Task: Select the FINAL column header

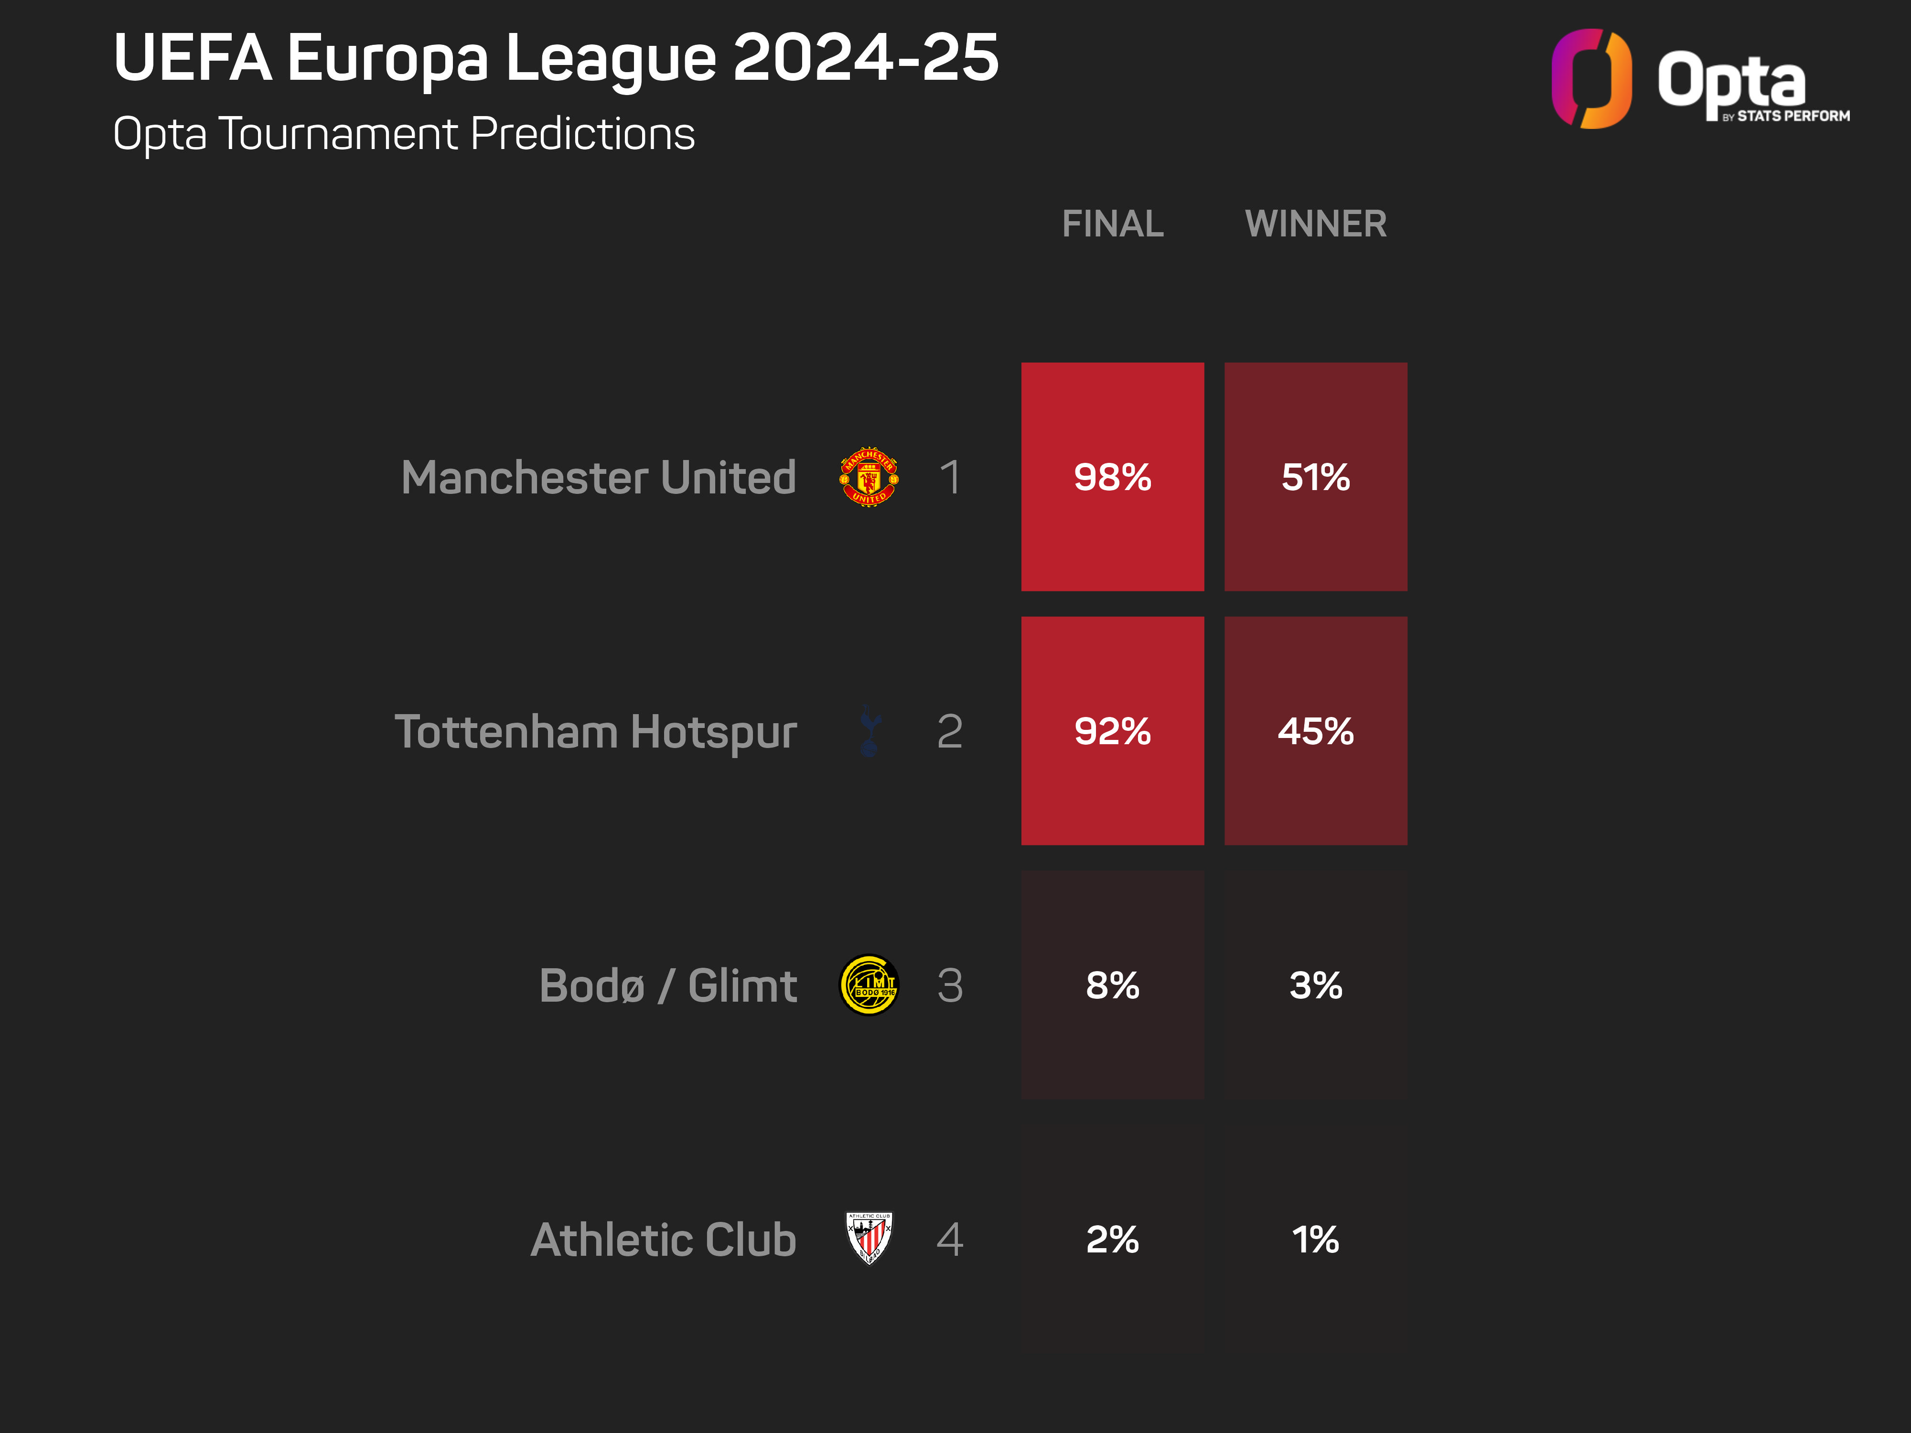Action: coord(1112,224)
